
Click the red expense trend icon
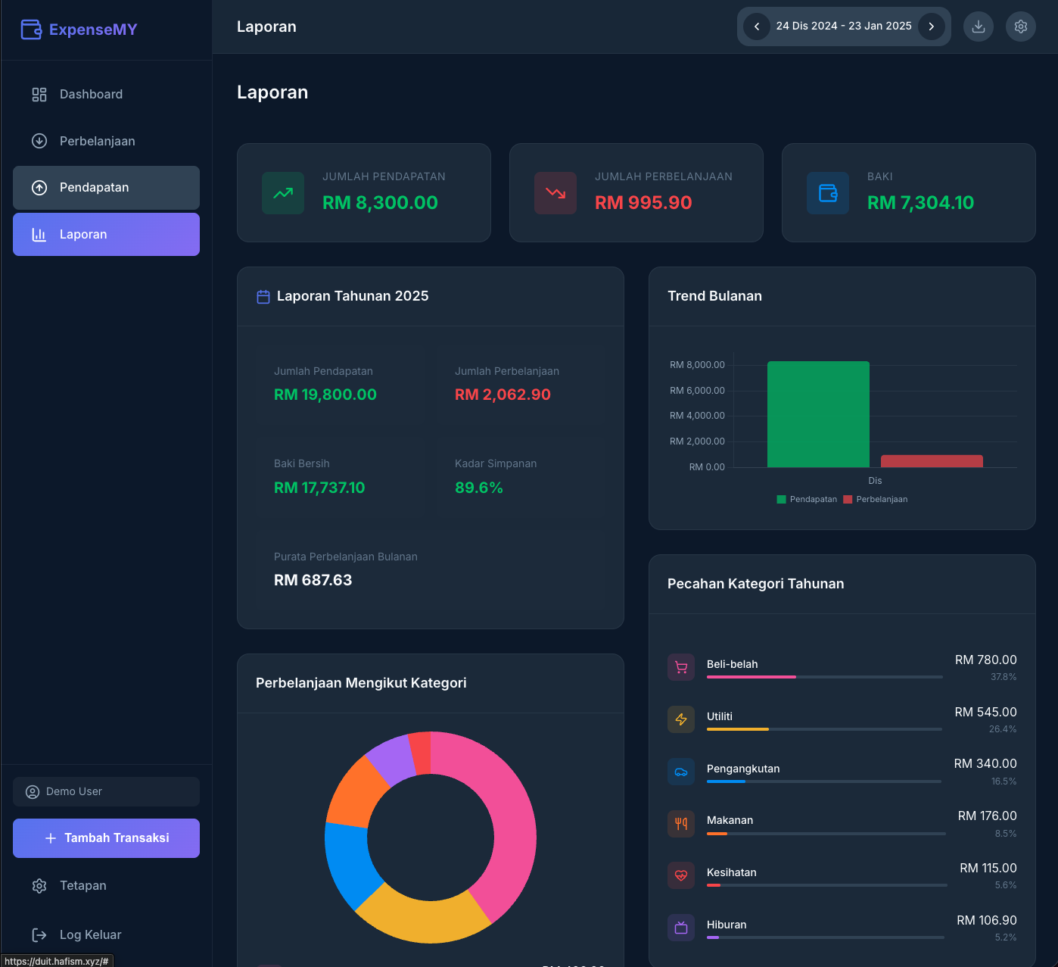(x=555, y=193)
